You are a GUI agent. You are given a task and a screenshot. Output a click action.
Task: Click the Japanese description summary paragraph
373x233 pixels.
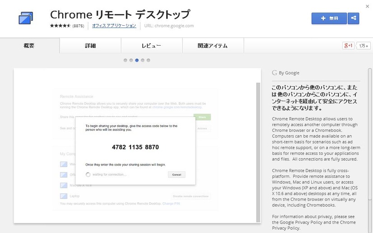pyautogui.click(x=314, y=98)
